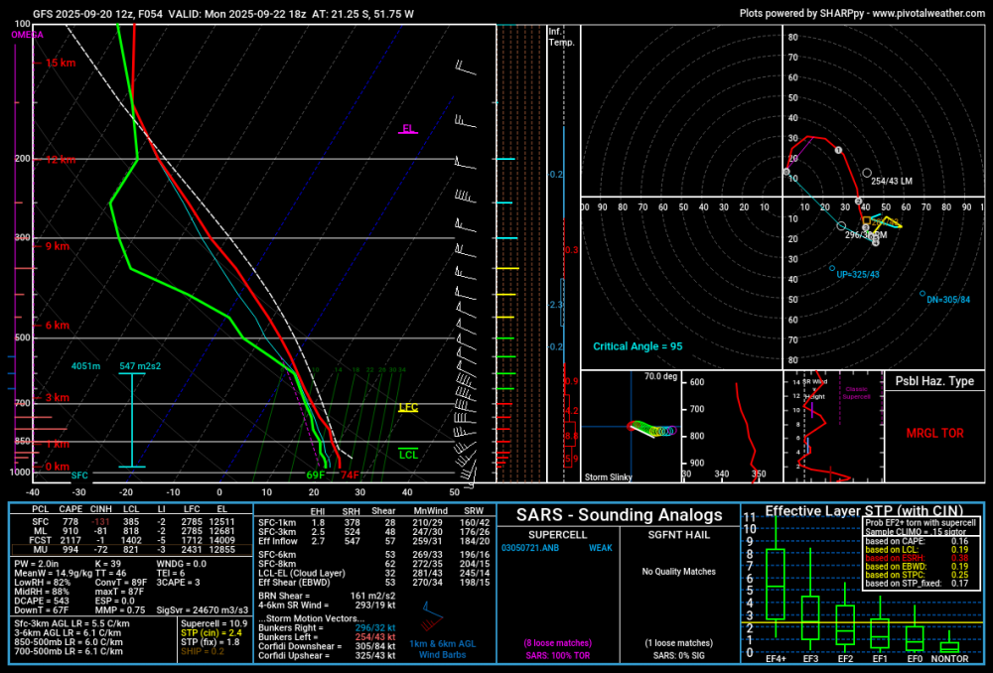The image size is (993, 673).
Task: Expand the SARS Sounding Analogs panel
Action: coord(620,515)
